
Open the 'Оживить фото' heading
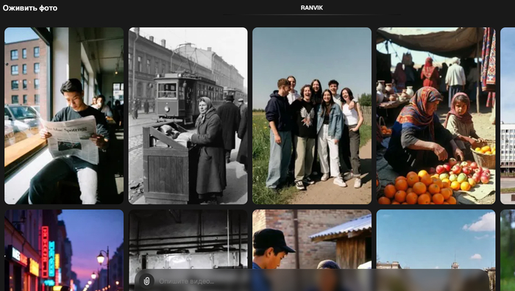[x=30, y=8]
